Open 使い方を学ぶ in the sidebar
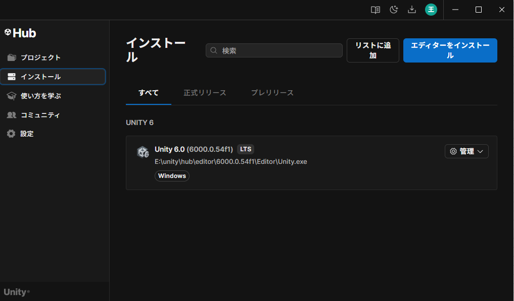Viewport: 514px width, 301px height. click(x=53, y=96)
